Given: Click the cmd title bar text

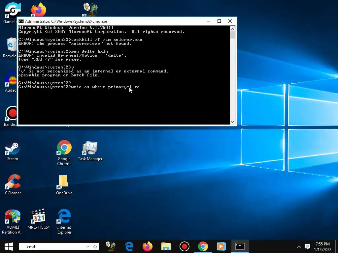Looking at the screenshot, I should 66,21.
